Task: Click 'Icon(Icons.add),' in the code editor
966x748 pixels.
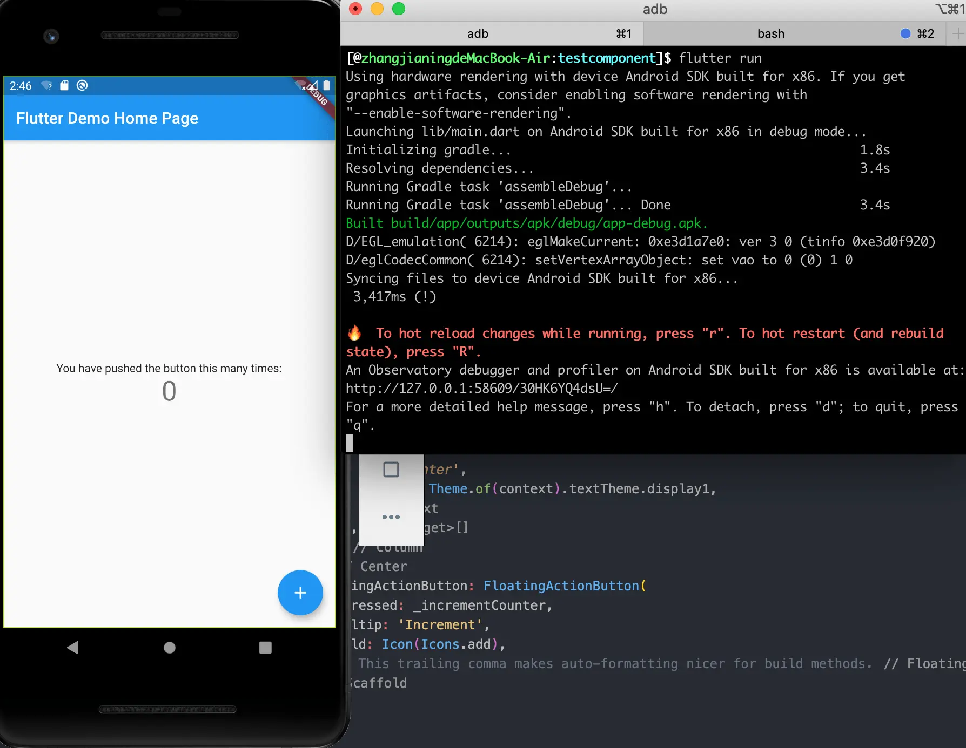Action: pos(444,644)
